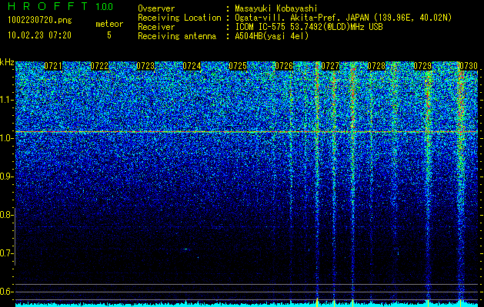Click the 0726 time marker
Screen dimensions: 484x307
click(x=284, y=66)
